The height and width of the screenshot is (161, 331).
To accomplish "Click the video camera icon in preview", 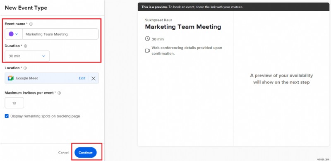I will coord(147,51).
